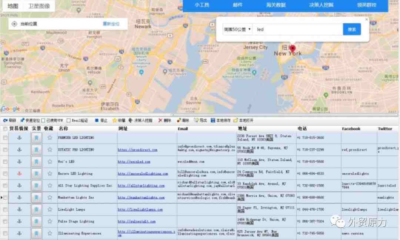Click the Facebook column header

coord(351,129)
